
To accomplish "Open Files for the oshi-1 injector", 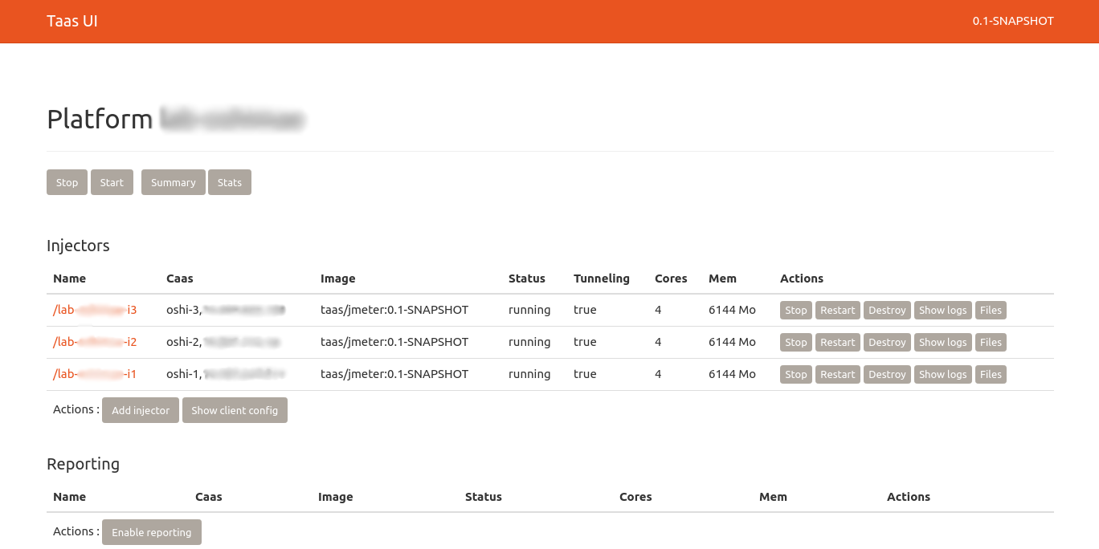I will [x=991, y=375].
